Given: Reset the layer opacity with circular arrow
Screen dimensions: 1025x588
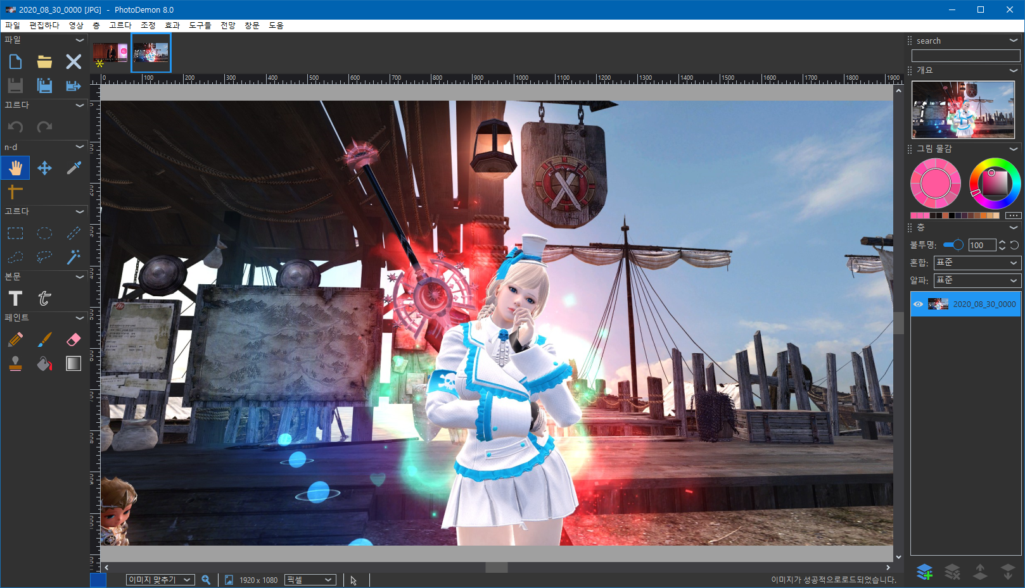Looking at the screenshot, I should coord(1014,245).
